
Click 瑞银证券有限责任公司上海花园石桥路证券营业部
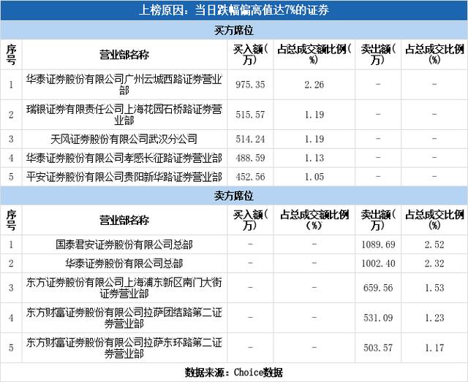tap(124, 115)
